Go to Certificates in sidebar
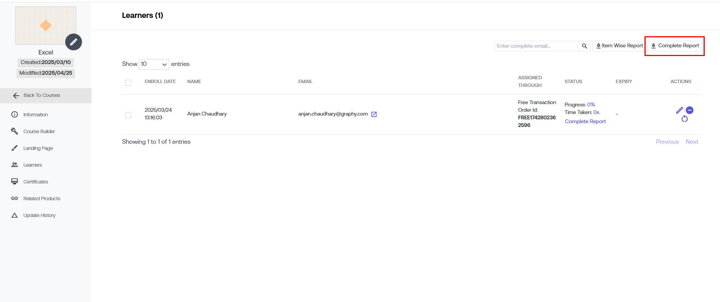The width and height of the screenshot is (720, 302). [35, 182]
